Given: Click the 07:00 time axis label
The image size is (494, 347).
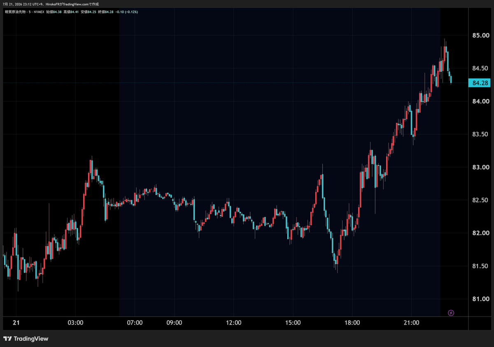Looking at the screenshot, I should 135,323.
